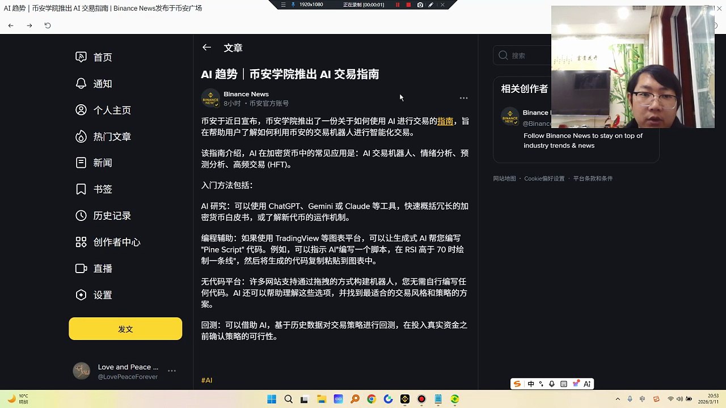Go to 个人主页 profile page
Screen dimensions: 726x408
pyautogui.click(x=112, y=110)
